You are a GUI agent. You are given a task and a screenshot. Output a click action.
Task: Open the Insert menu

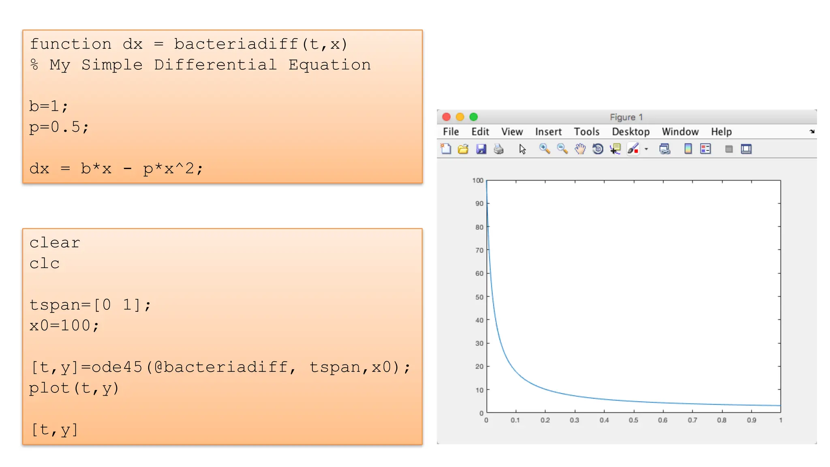point(548,132)
